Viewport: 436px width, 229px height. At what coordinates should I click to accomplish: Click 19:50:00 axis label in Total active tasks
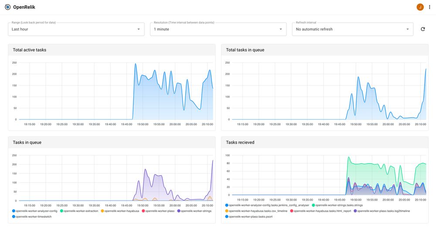click(x=143, y=124)
